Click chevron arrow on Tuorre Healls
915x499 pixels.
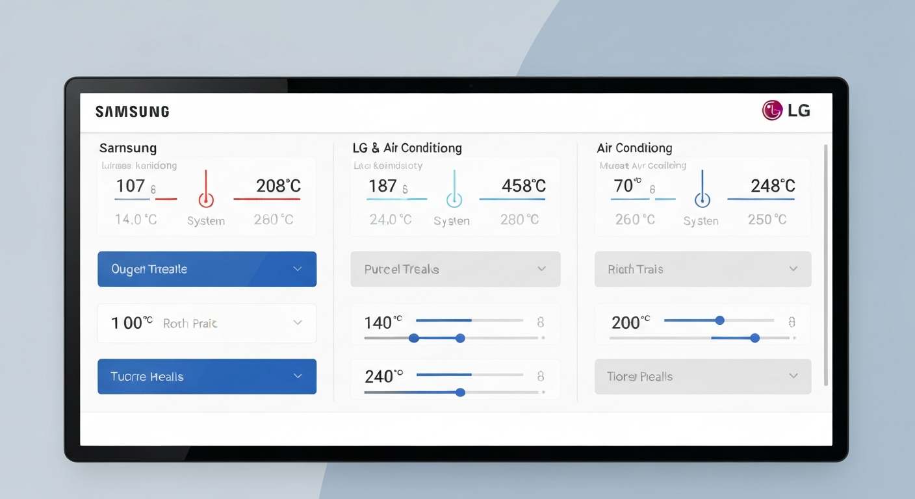click(x=298, y=376)
